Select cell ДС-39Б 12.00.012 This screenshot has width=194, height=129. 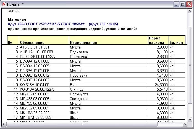click(x=44, y=75)
